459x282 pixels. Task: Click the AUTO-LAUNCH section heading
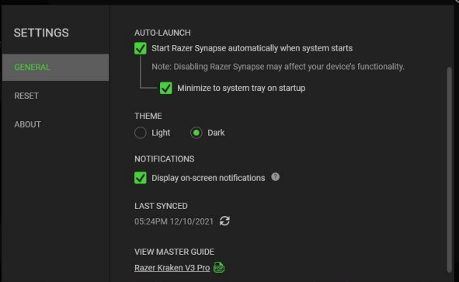click(x=162, y=33)
